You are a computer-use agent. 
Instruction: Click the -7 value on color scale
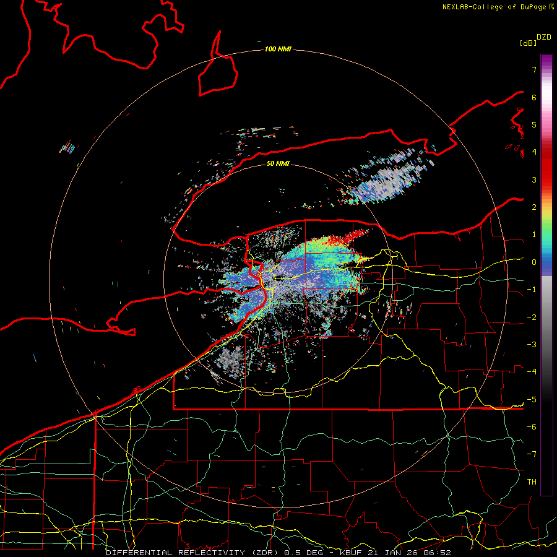[532, 454]
